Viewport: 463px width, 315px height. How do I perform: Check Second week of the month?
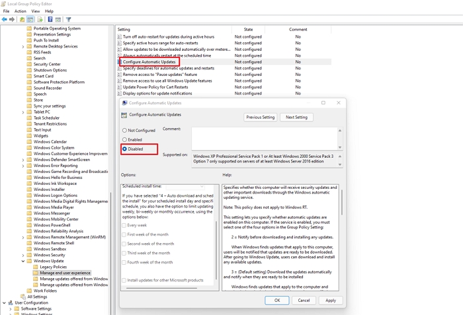[124, 244]
